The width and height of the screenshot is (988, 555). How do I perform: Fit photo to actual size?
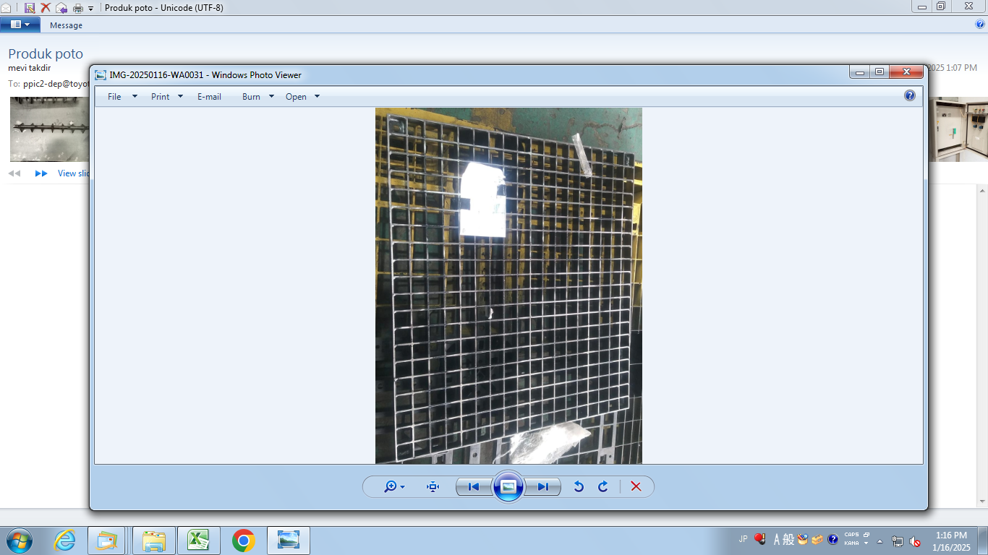[x=433, y=487]
